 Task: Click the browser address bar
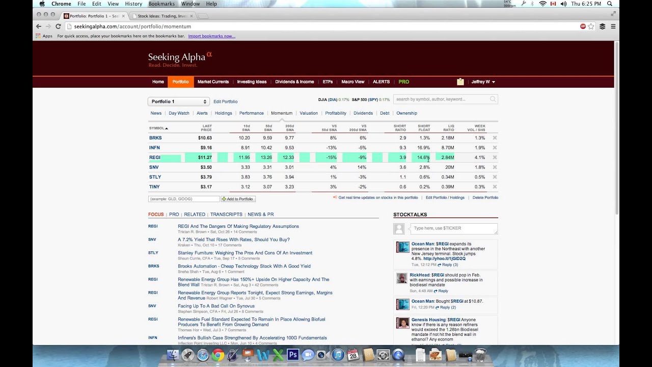(x=326, y=27)
